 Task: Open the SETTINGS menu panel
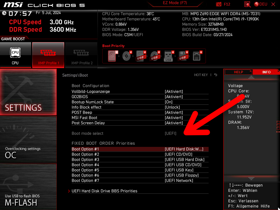tap(28, 92)
